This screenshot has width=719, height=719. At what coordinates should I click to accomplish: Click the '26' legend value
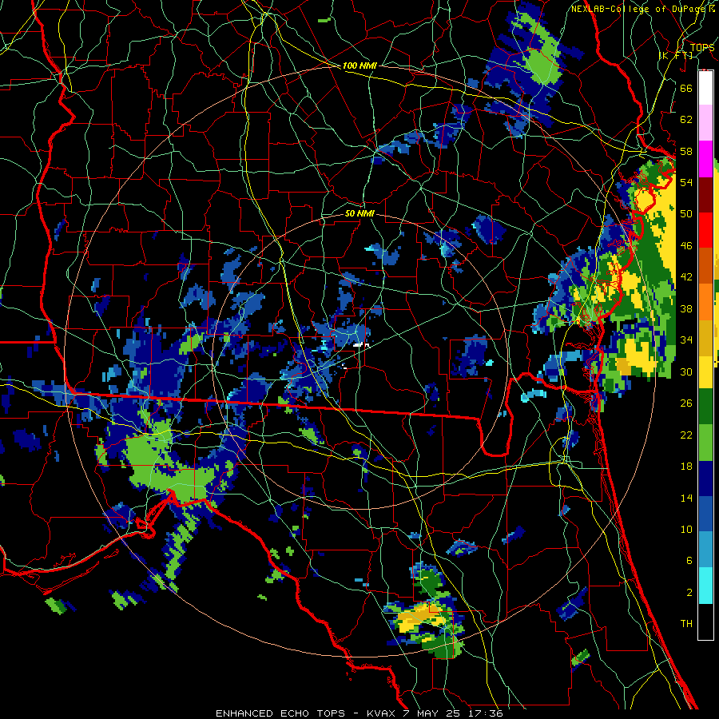686,403
